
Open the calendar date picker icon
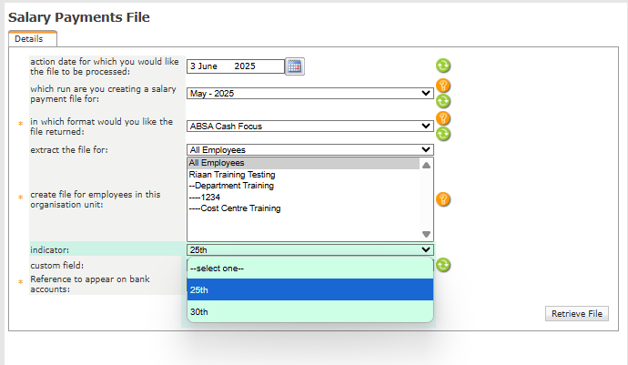(x=295, y=66)
